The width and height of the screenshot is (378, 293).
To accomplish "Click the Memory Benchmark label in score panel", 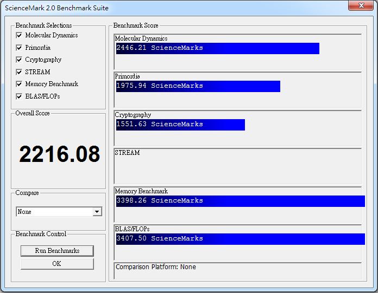I will pyautogui.click(x=141, y=191).
